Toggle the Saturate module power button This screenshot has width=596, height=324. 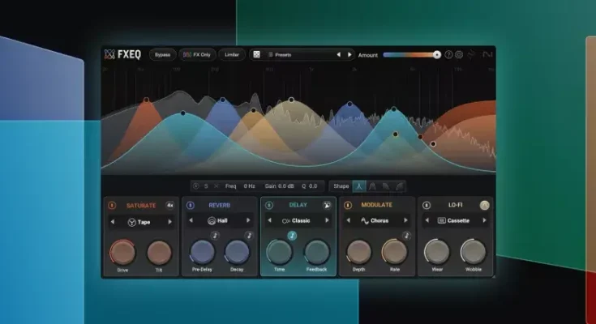(x=112, y=206)
